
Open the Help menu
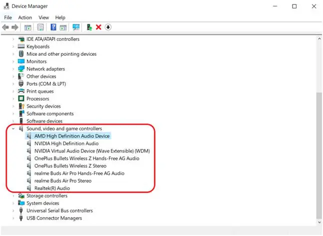(60, 17)
